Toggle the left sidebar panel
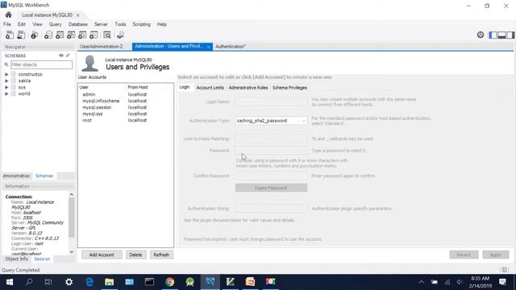 pyautogui.click(x=493, y=35)
